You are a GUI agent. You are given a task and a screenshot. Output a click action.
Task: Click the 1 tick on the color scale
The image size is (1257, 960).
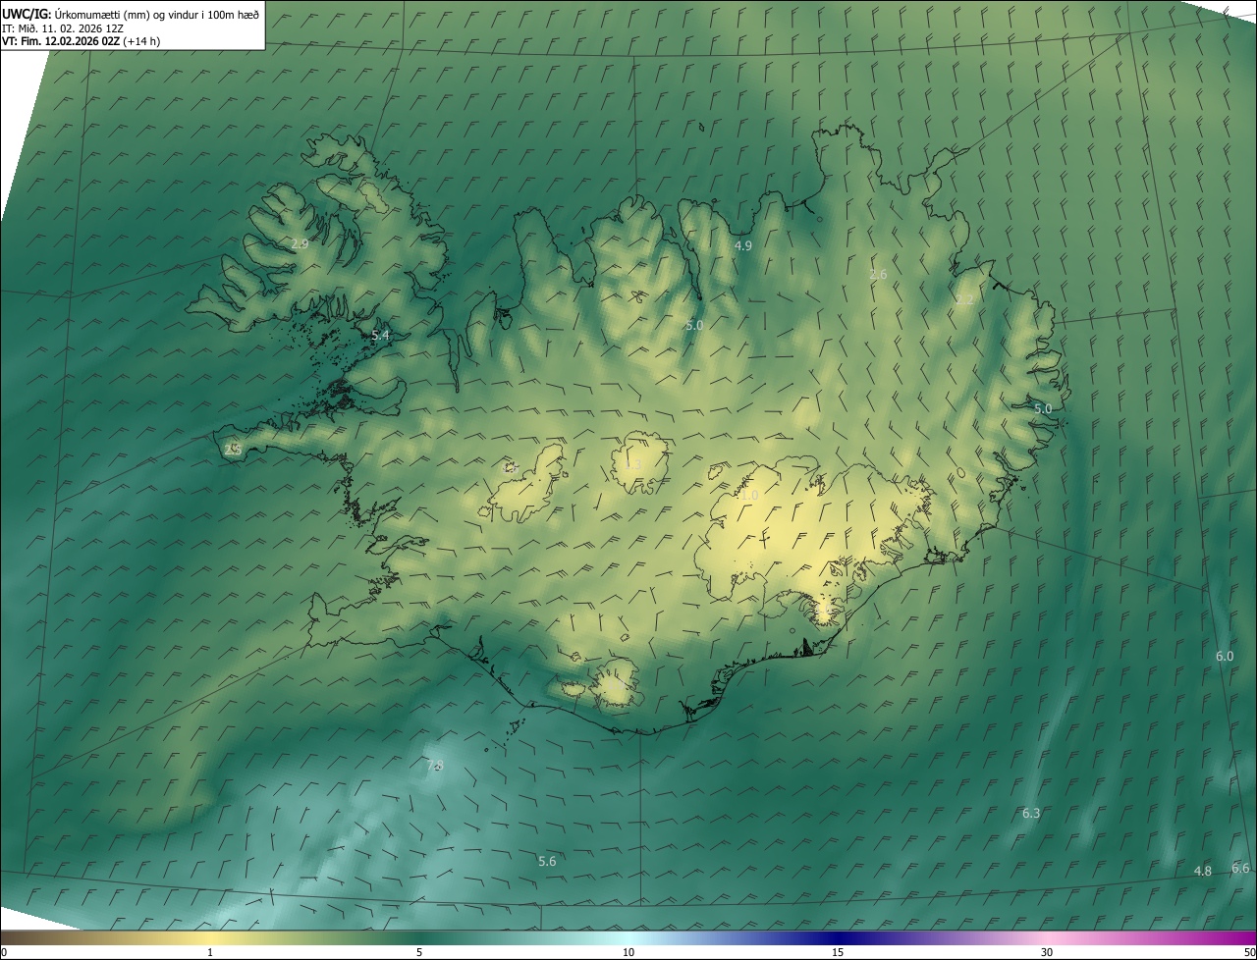210,952
